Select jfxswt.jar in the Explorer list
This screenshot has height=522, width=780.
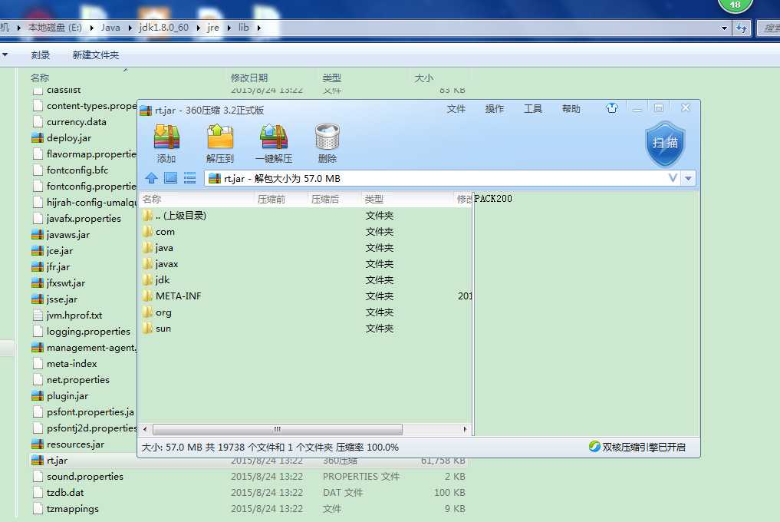(x=66, y=283)
